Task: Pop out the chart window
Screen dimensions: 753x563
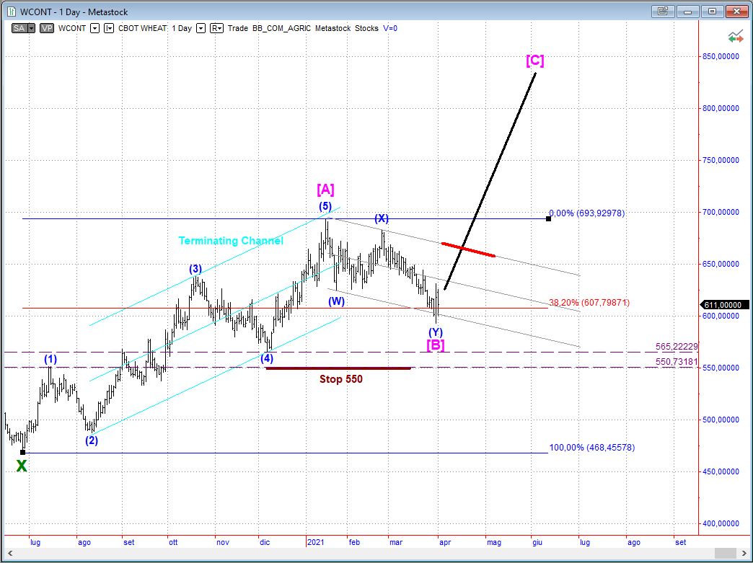Action: click(663, 11)
